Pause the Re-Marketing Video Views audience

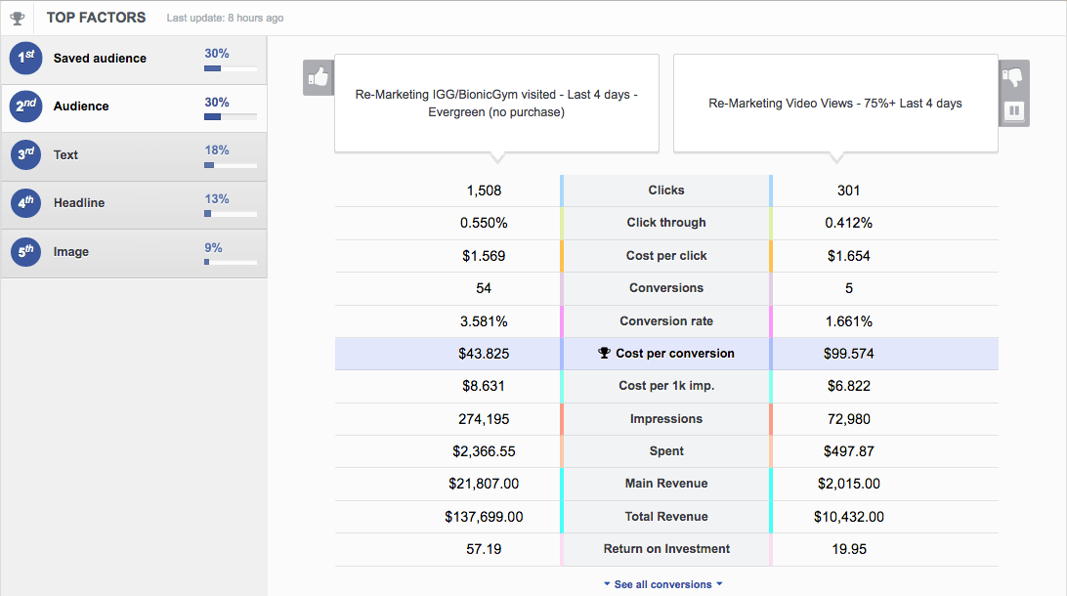(x=1014, y=110)
